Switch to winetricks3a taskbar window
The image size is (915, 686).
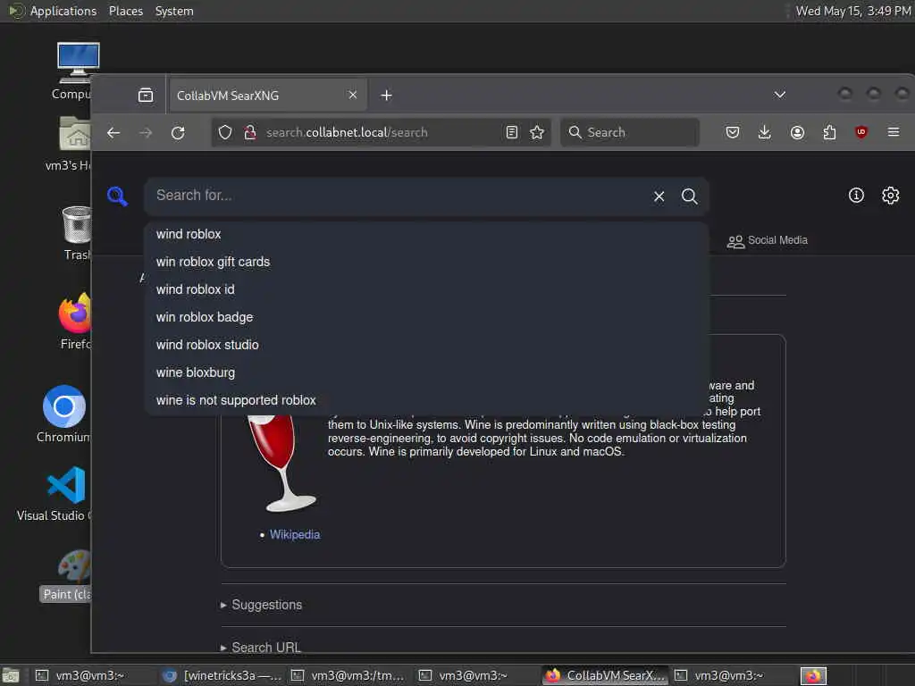point(222,676)
